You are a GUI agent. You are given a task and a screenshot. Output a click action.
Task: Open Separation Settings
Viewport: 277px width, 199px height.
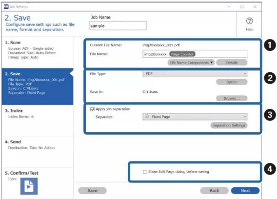(229, 125)
